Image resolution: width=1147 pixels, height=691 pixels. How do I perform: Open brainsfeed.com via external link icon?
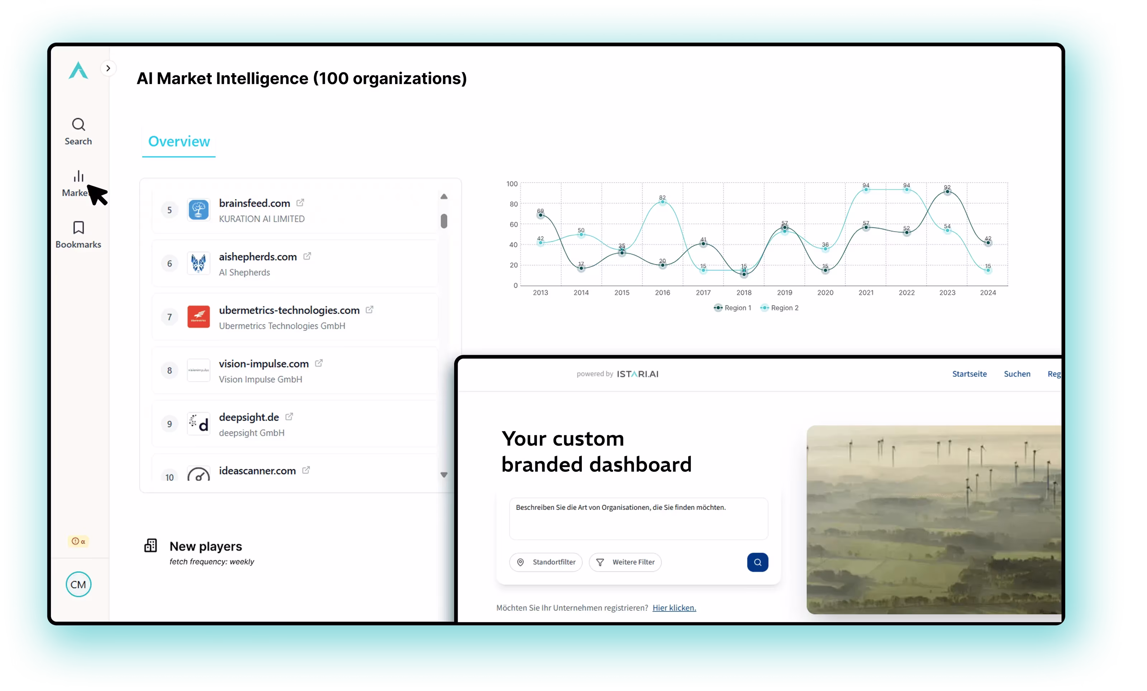point(300,202)
